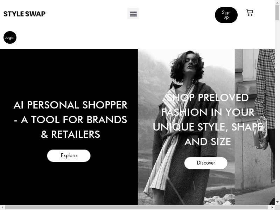This screenshot has width=280, height=210.
Task: Click the checkered jacket image on right
Action: (x=265, y=89)
